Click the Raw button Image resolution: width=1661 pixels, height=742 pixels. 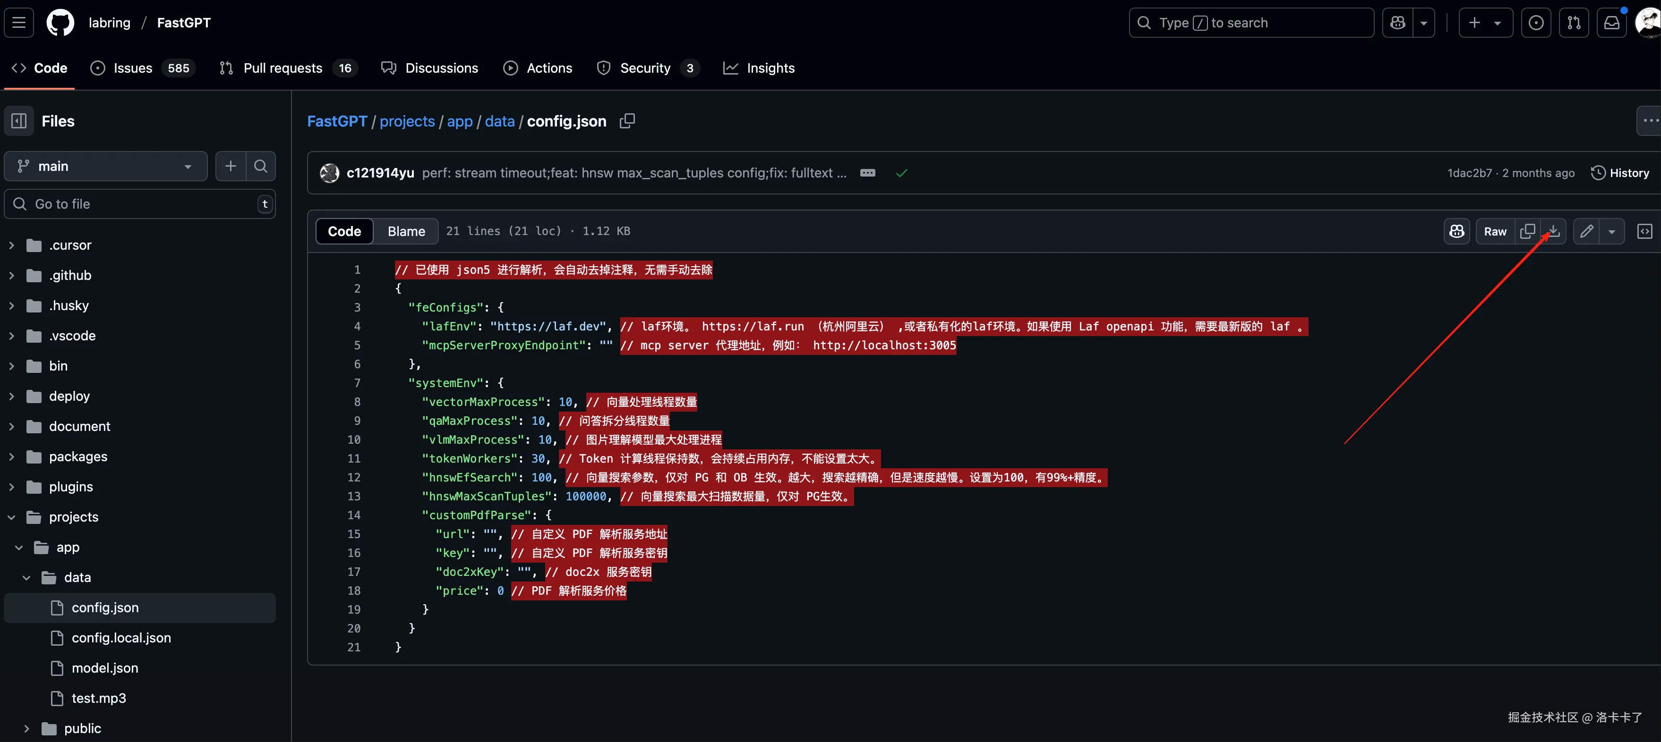point(1495,231)
